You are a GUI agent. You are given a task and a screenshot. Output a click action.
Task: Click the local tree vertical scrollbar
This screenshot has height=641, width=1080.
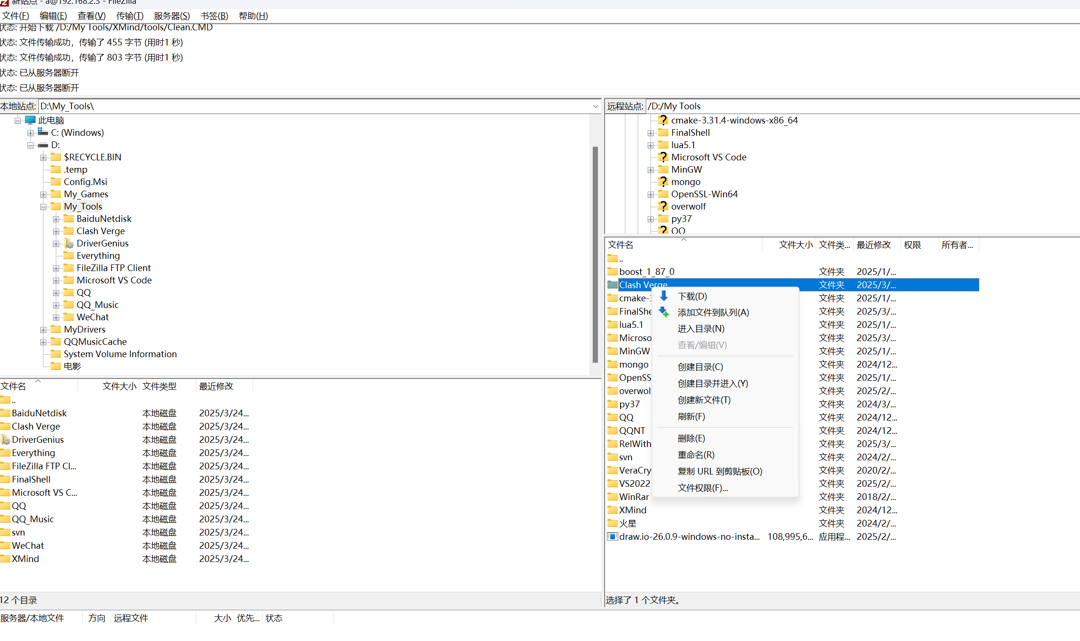point(595,254)
